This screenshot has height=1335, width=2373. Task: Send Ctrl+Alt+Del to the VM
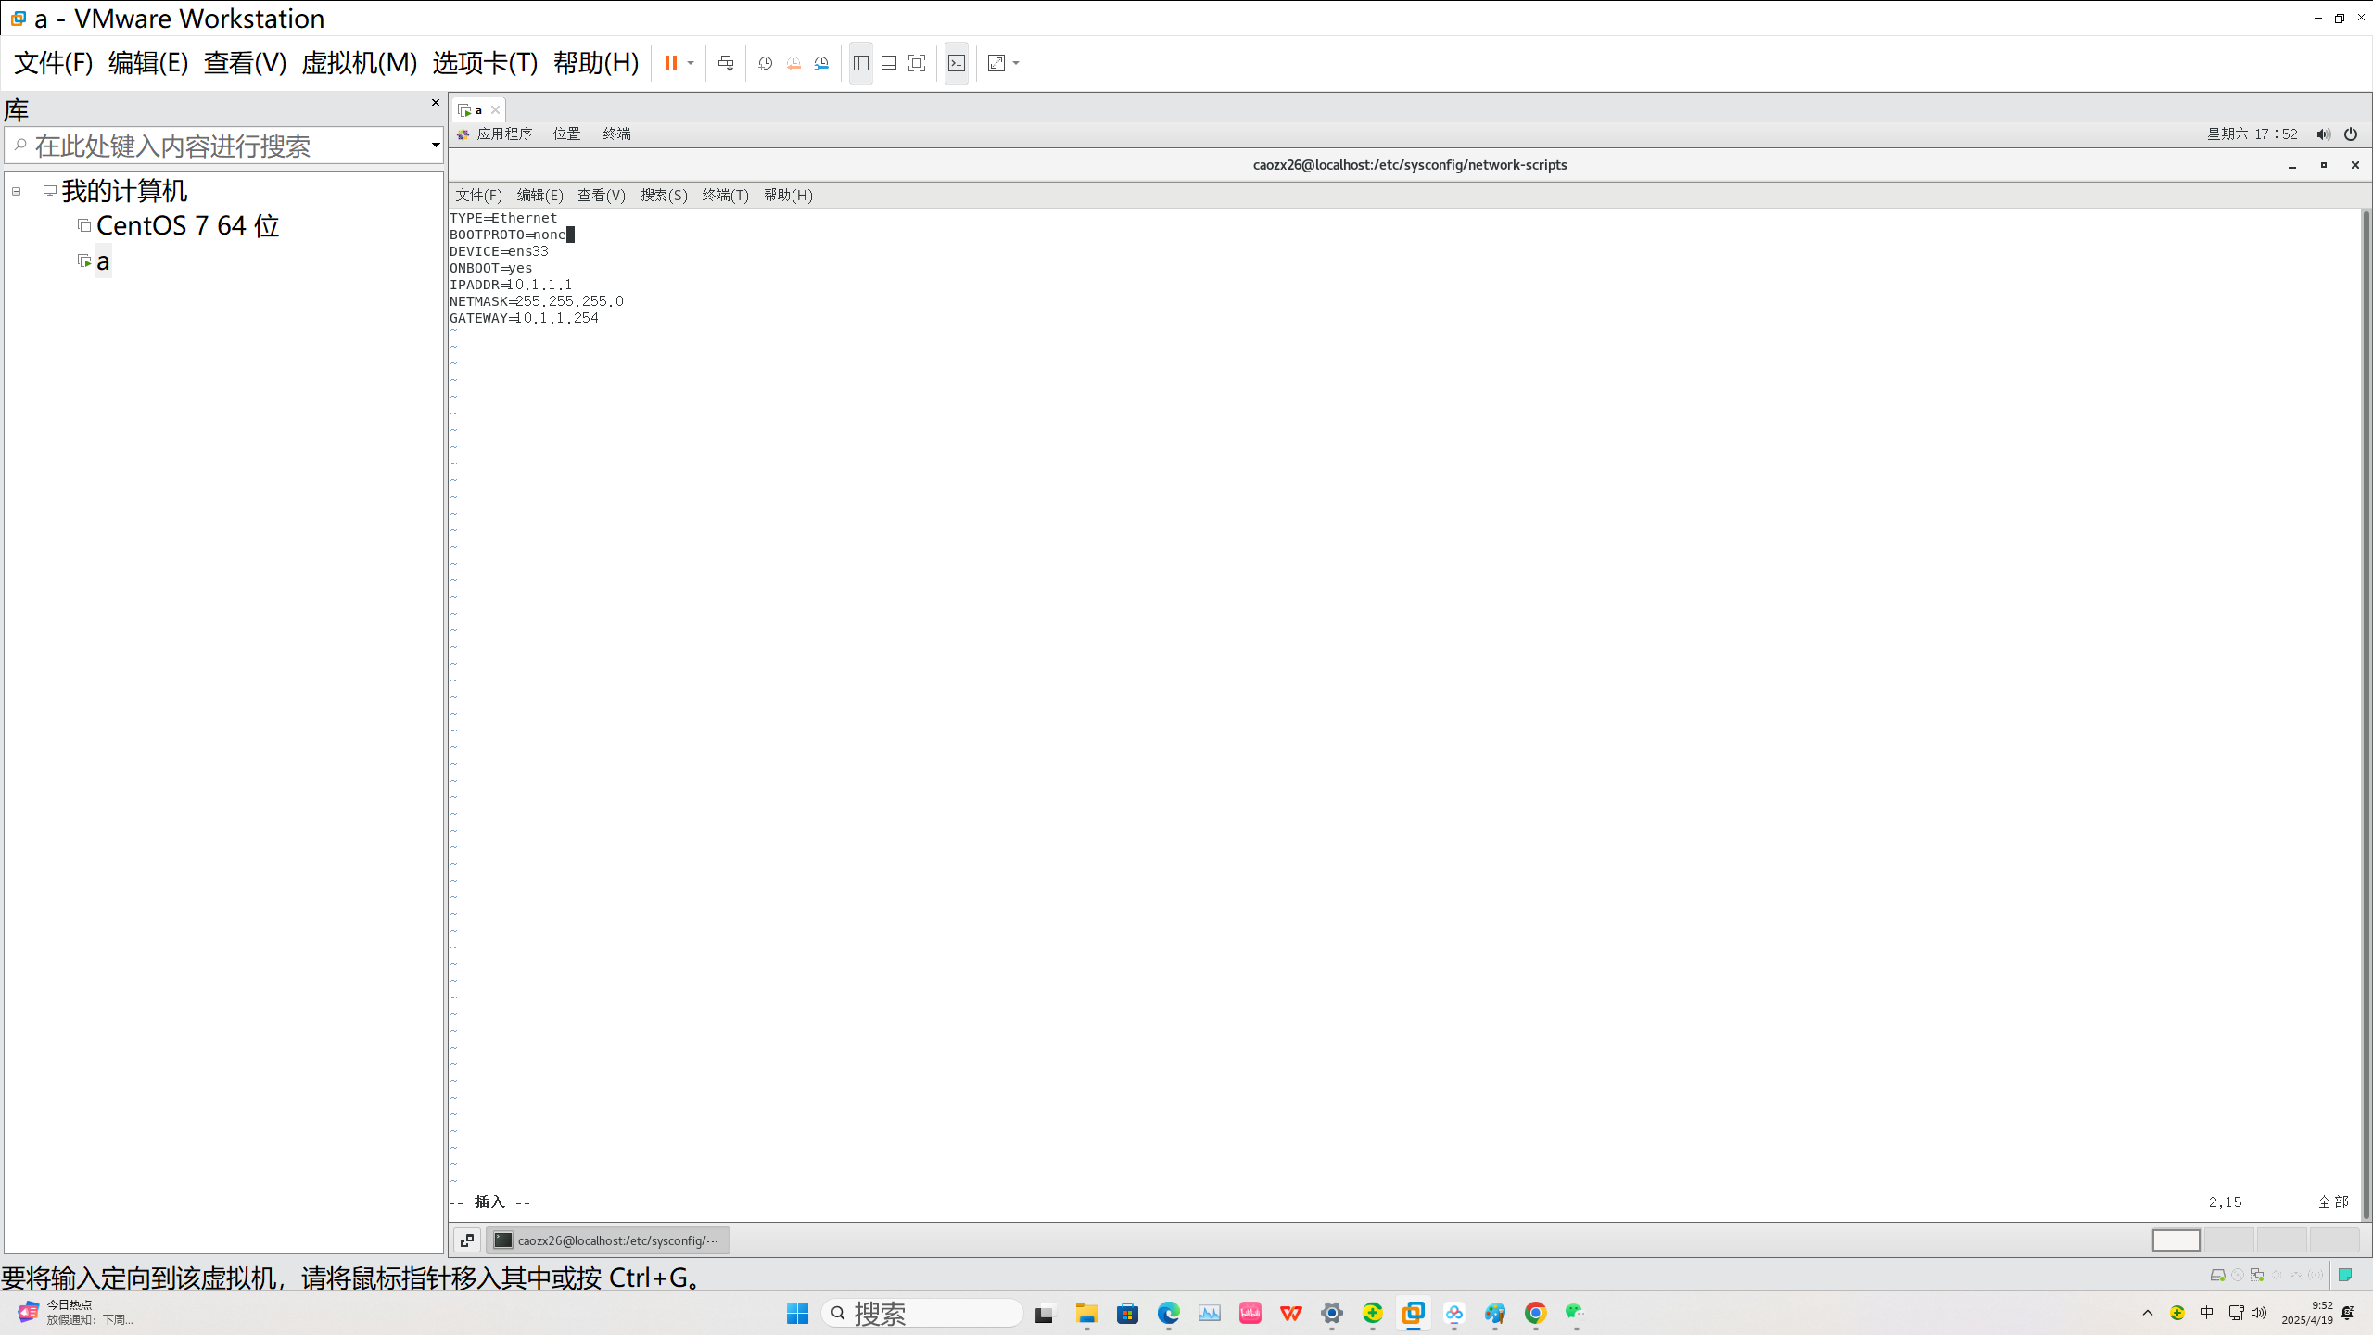(726, 63)
